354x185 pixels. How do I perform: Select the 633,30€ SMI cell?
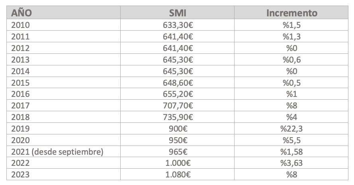coord(178,25)
